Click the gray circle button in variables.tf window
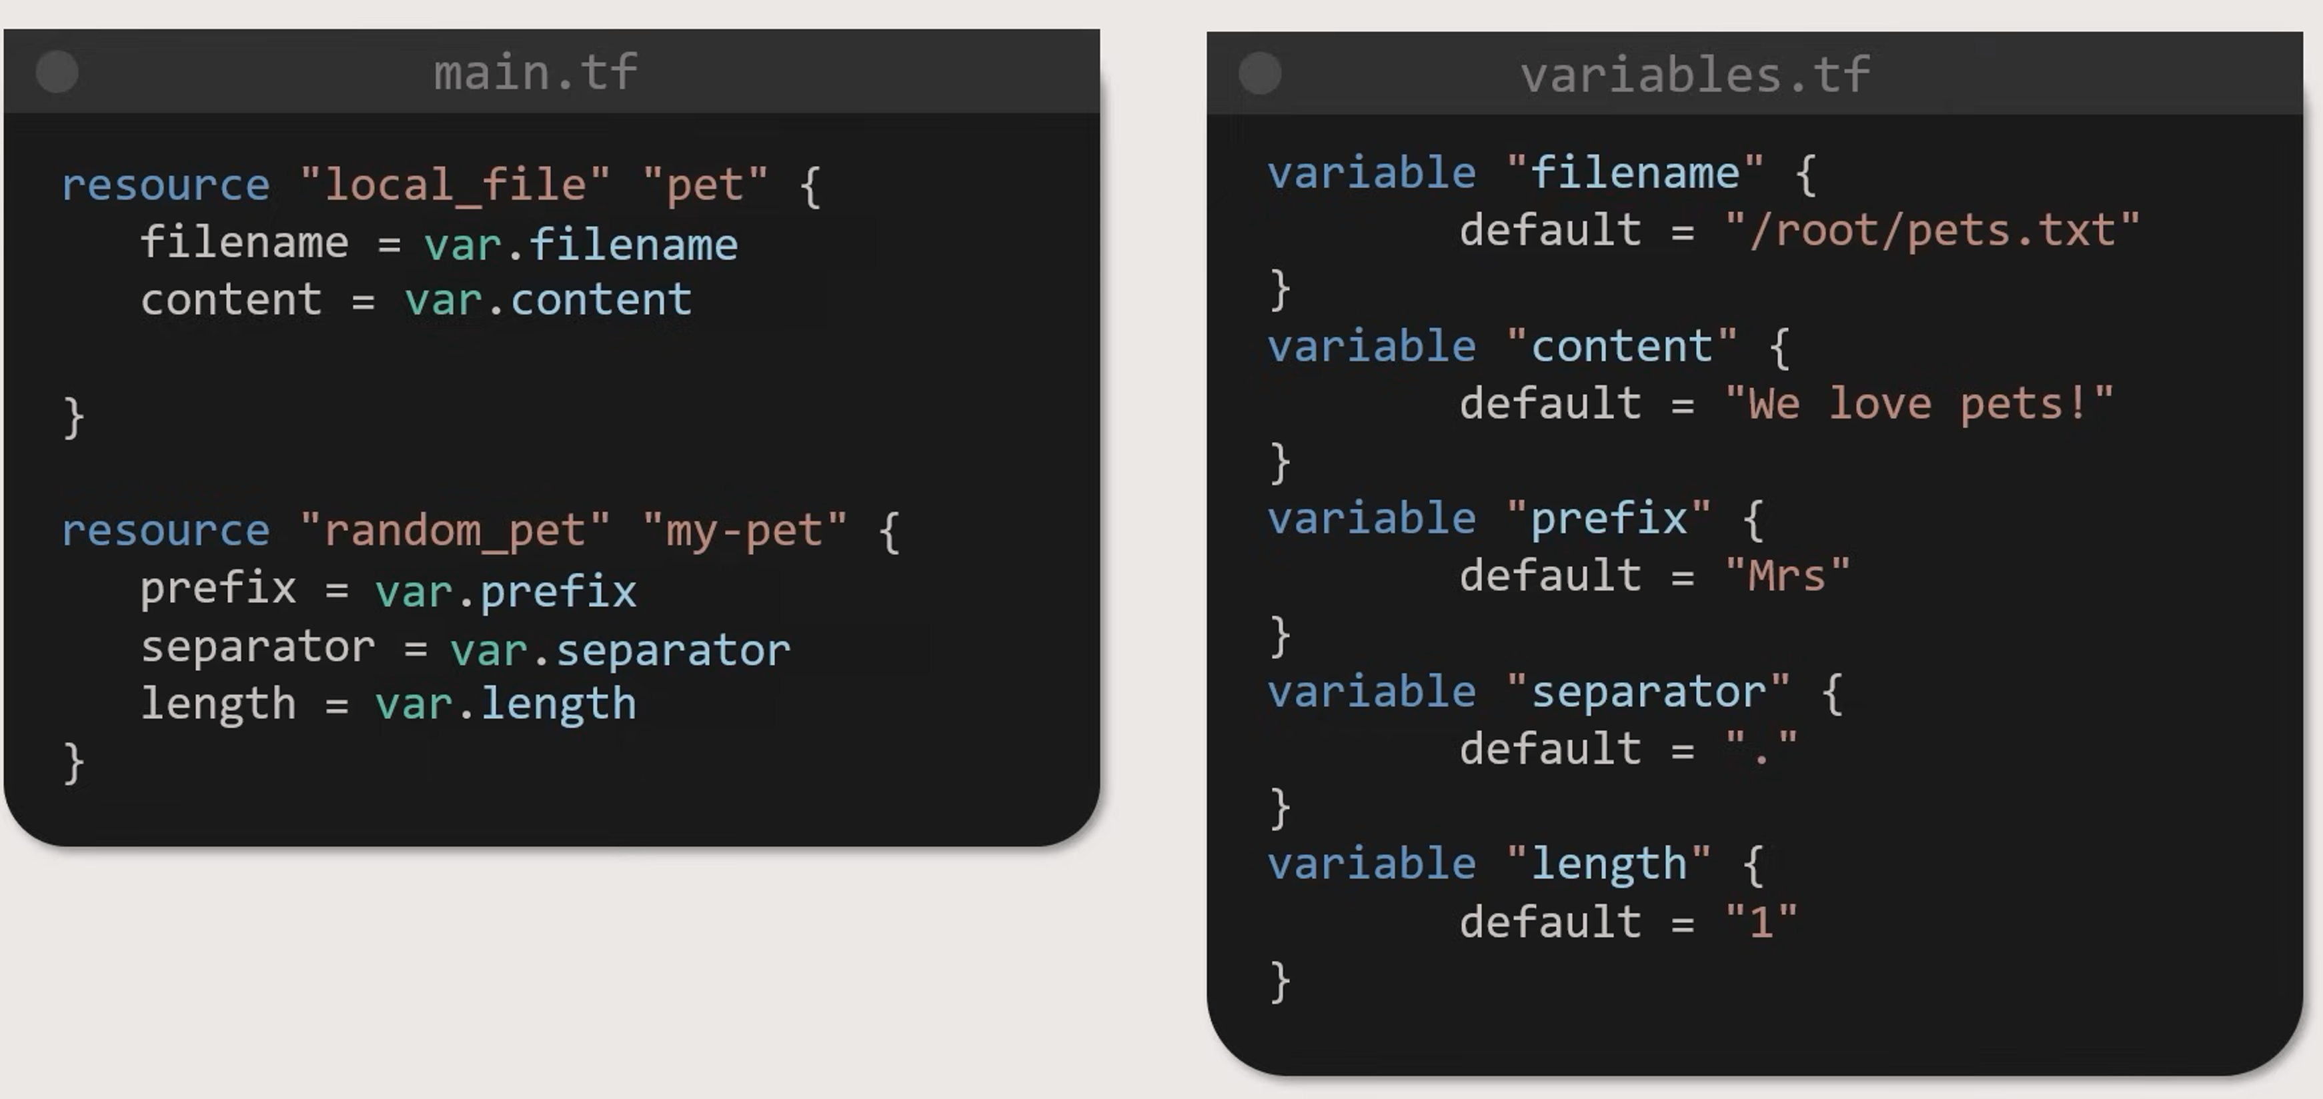This screenshot has width=2323, height=1099. [1260, 74]
